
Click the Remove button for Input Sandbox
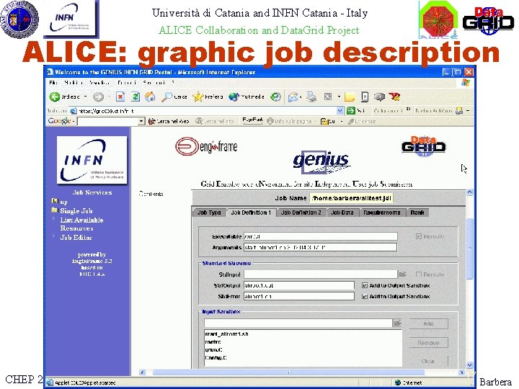pos(428,343)
